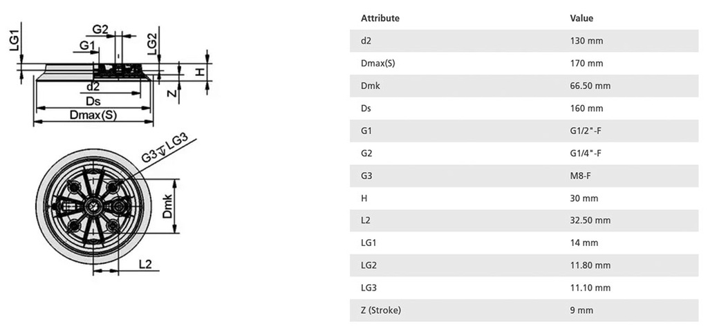The height and width of the screenshot is (331, 708).
Task: Click the top-view circular suction cup drawing
Action: click(x=93, y=206)
